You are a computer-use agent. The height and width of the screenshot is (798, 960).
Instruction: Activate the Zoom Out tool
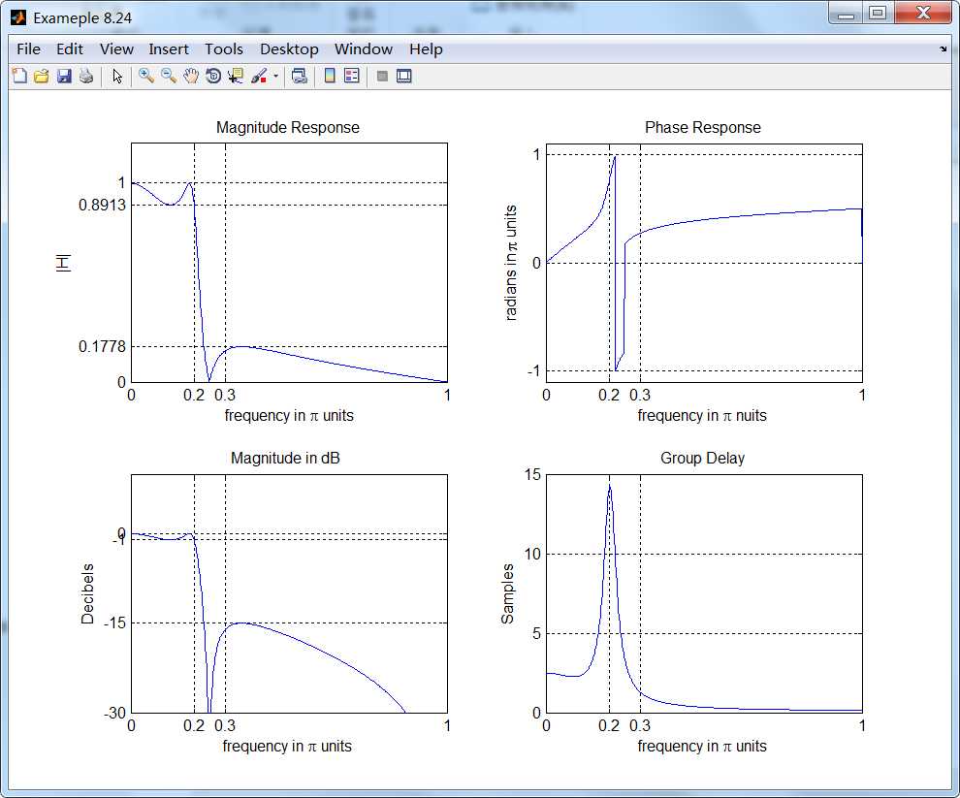pyautogui.click(x=169, y=76)
